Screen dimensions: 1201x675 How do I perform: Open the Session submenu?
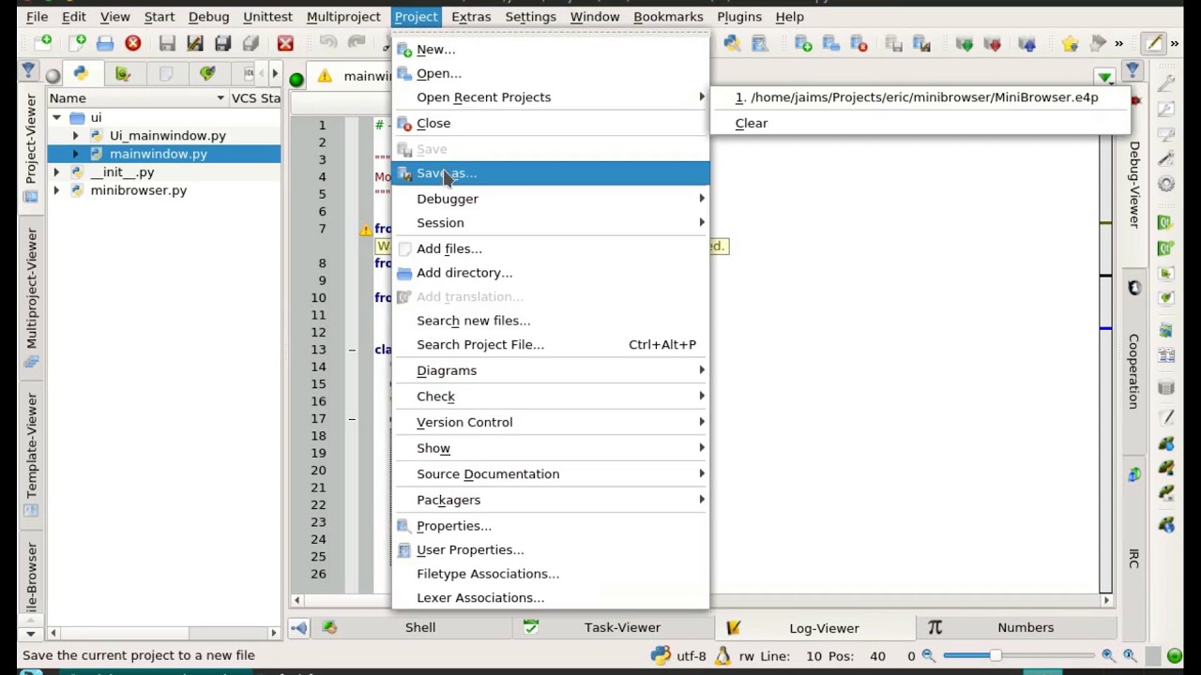[x=551, y=223]
